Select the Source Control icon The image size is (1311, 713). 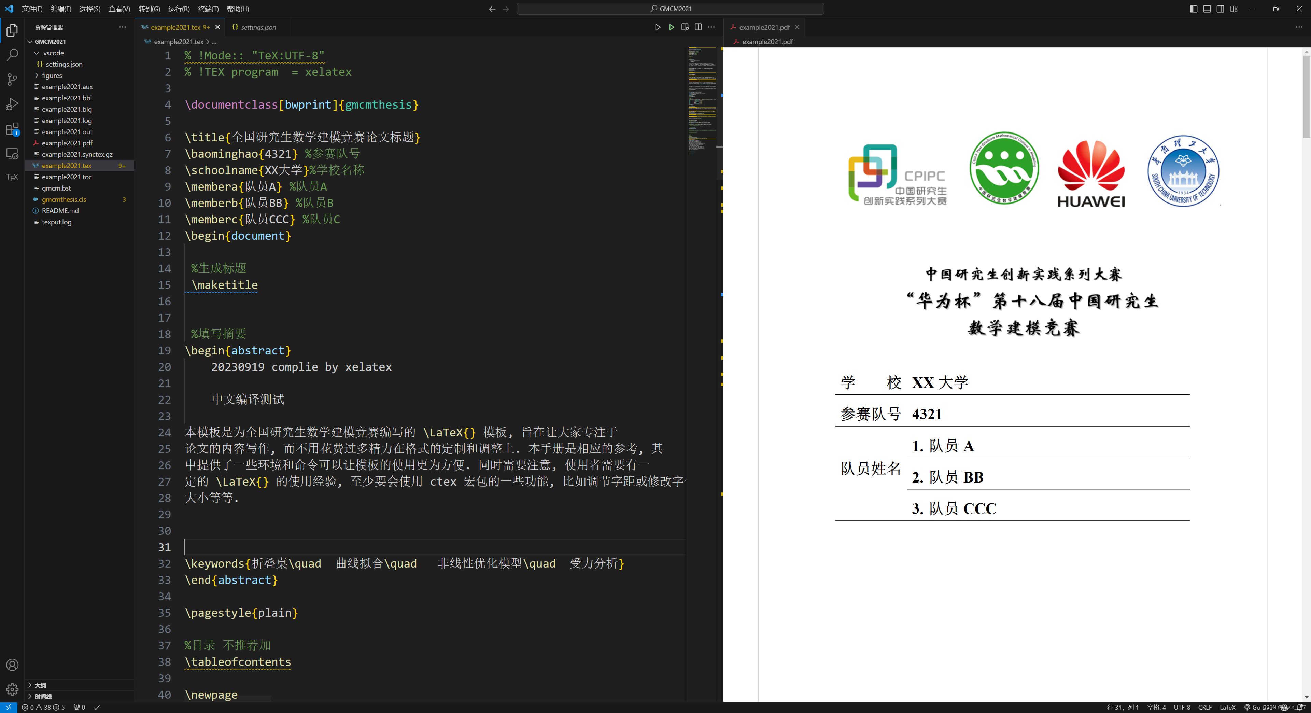click(x=12, y=79)
